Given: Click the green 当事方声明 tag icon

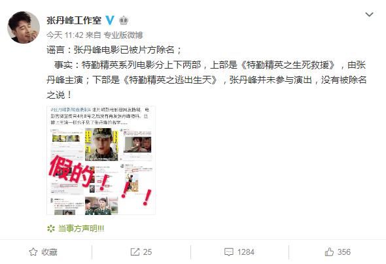Looking at the screenshot, I should click(51, 229).
